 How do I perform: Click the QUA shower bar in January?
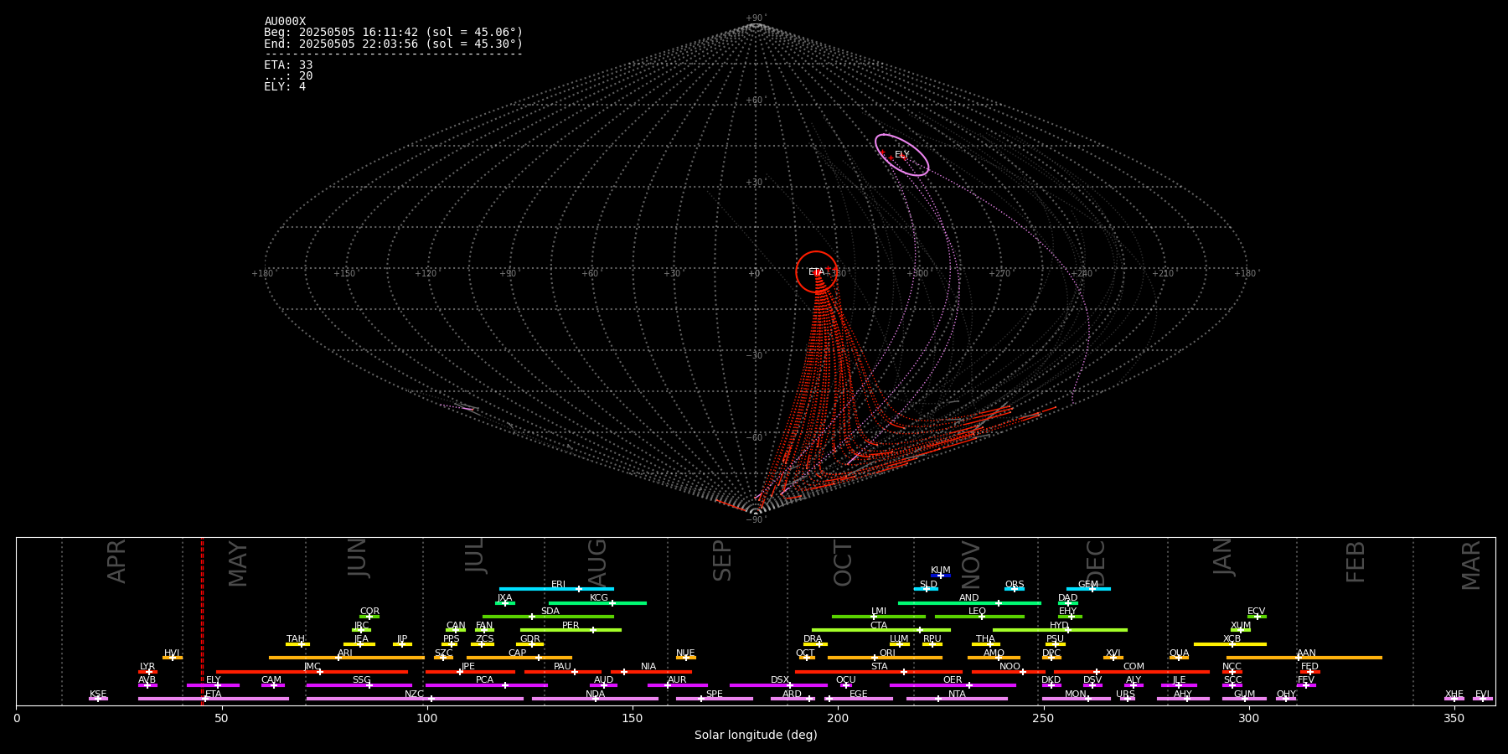(x=1179, y=658)
